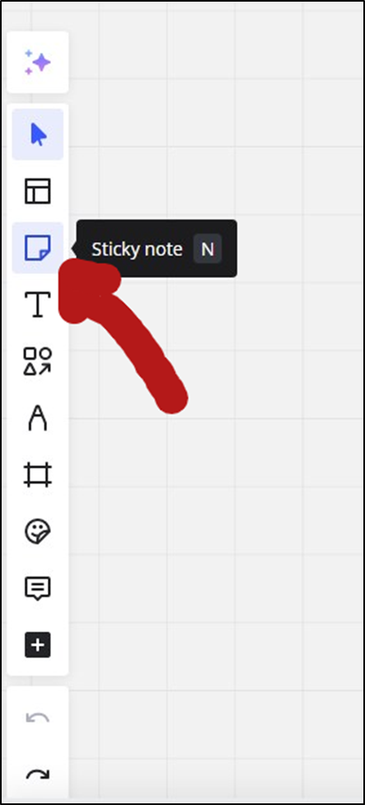Select the arrow cursor selection tool
365x805 pixels.
click(x=38, y=134)
